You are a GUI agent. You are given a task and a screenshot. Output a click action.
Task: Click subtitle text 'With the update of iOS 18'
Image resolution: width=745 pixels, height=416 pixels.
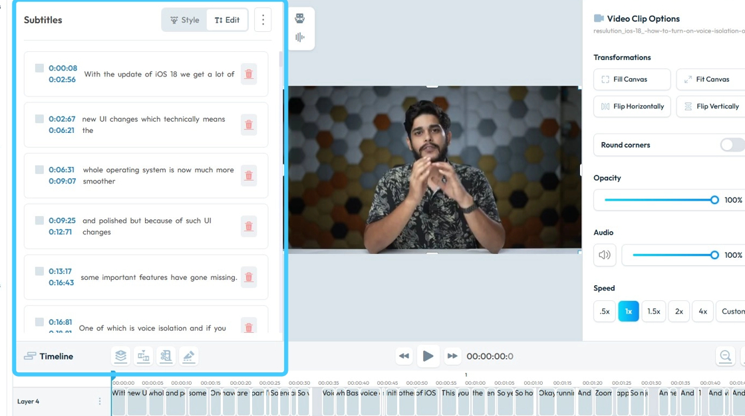pos(130,74)
